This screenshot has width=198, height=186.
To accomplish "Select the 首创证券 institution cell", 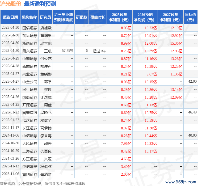I will point(30,174).
